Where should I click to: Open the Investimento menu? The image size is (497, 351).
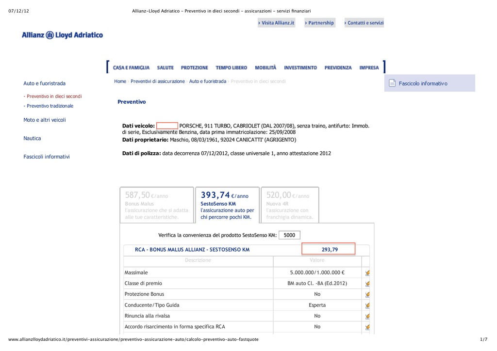point(300,68)
